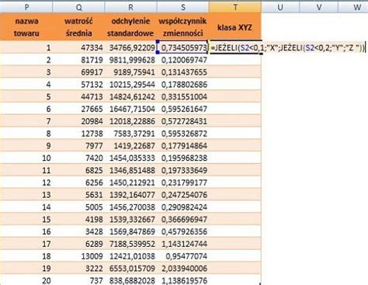
Task: Select cell with value 0,195968238
Action: point(182,158)
